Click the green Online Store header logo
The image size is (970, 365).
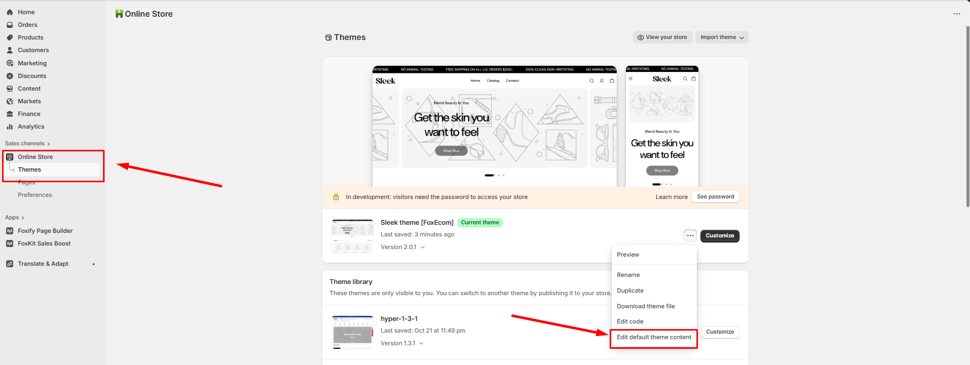(x=119, y=14)
